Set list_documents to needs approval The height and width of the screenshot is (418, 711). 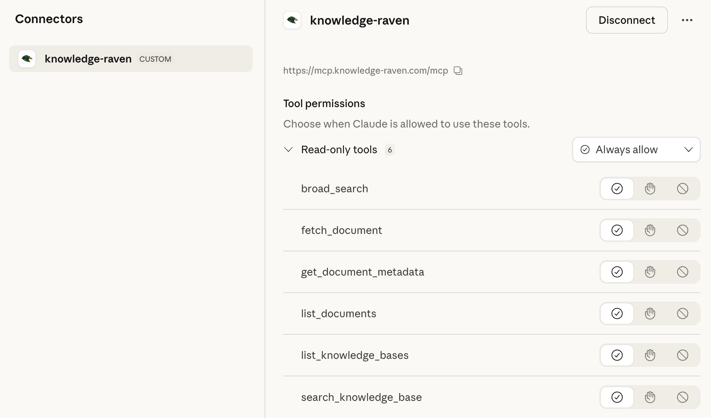click(x=650, y=313)
